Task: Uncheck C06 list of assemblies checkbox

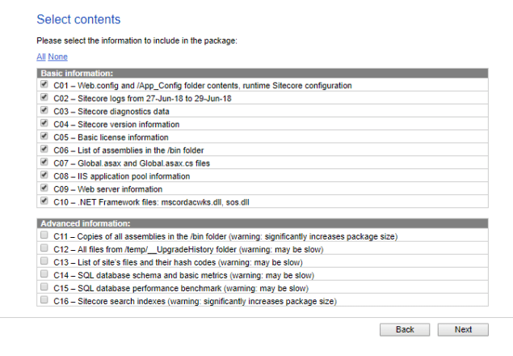Action: pyautogui.click(x=43, y=150)
